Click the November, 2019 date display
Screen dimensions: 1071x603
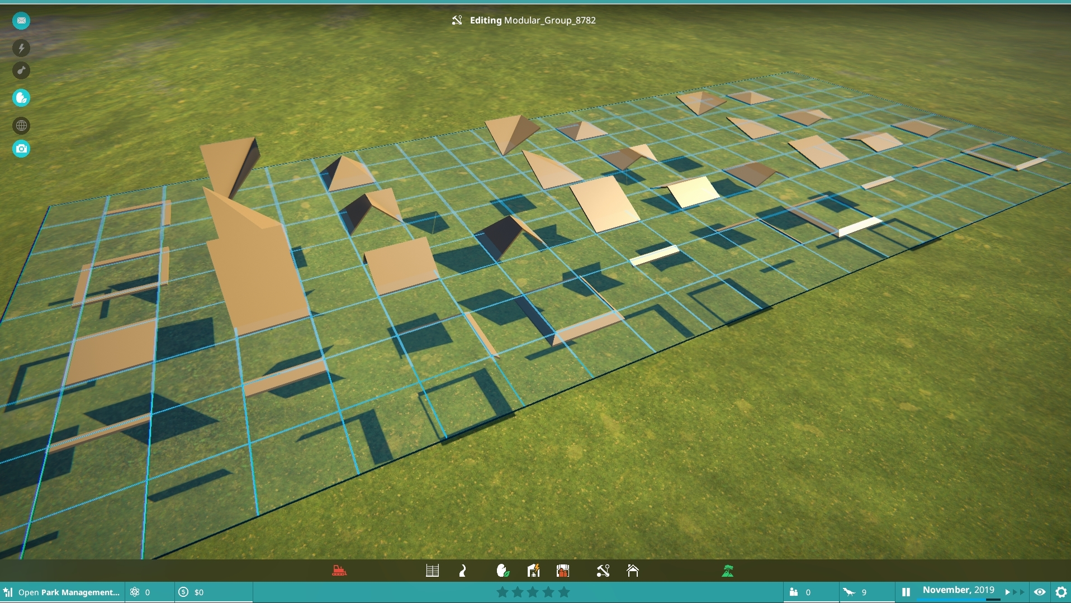pyautogui.click(x=958, y=590)
